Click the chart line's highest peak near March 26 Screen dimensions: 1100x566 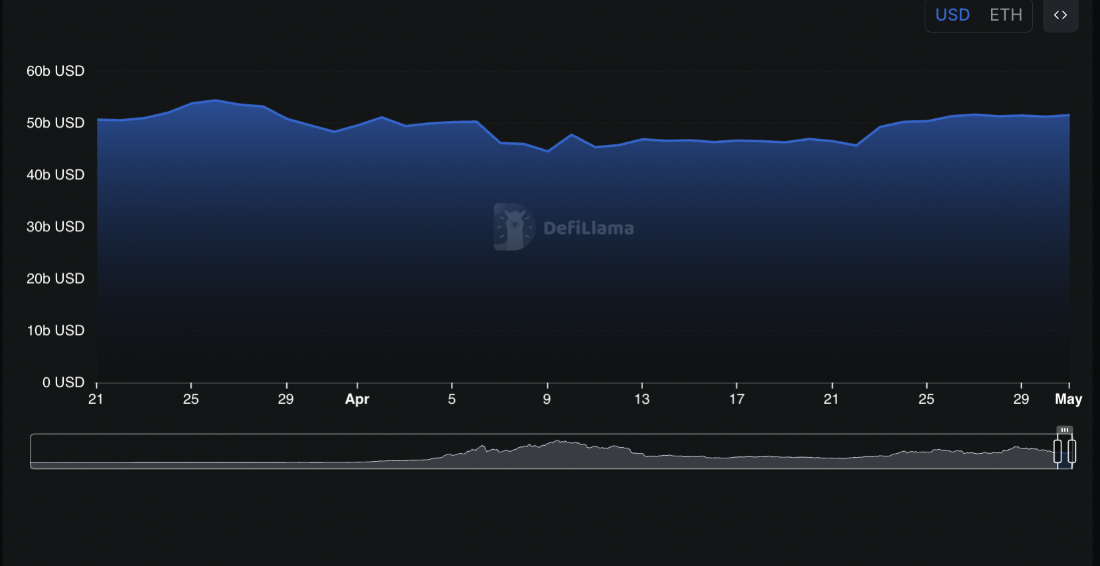(215, 100)
